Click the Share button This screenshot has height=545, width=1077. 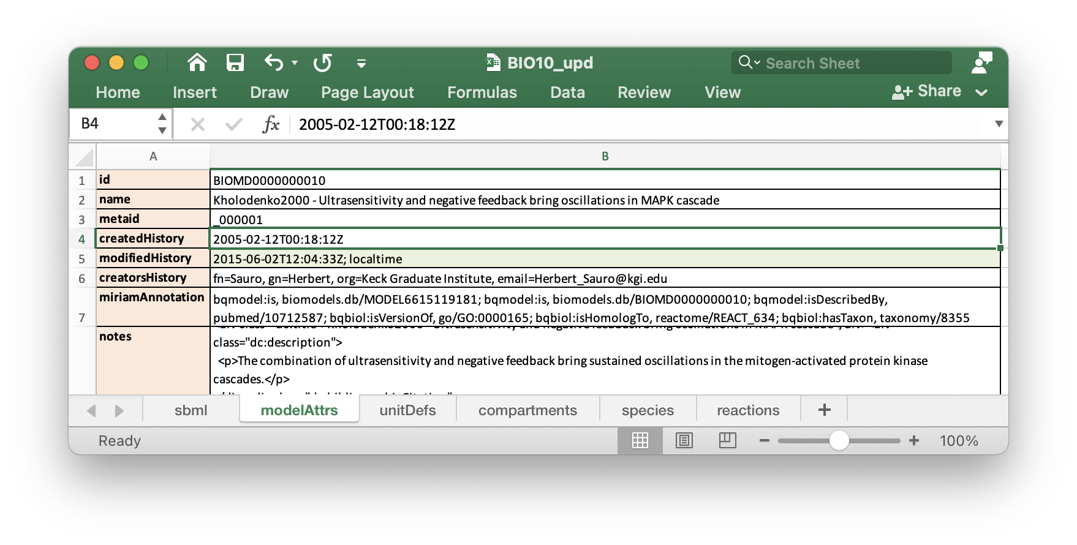click(927, 91)
